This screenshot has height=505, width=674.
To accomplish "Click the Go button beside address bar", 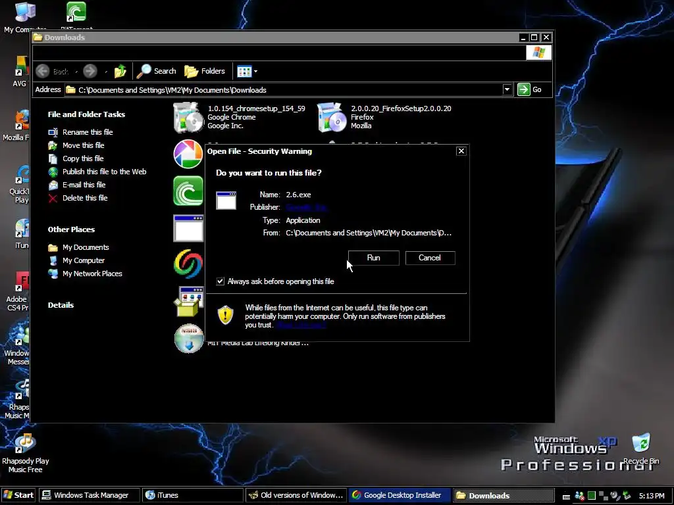I will [530, 89].
